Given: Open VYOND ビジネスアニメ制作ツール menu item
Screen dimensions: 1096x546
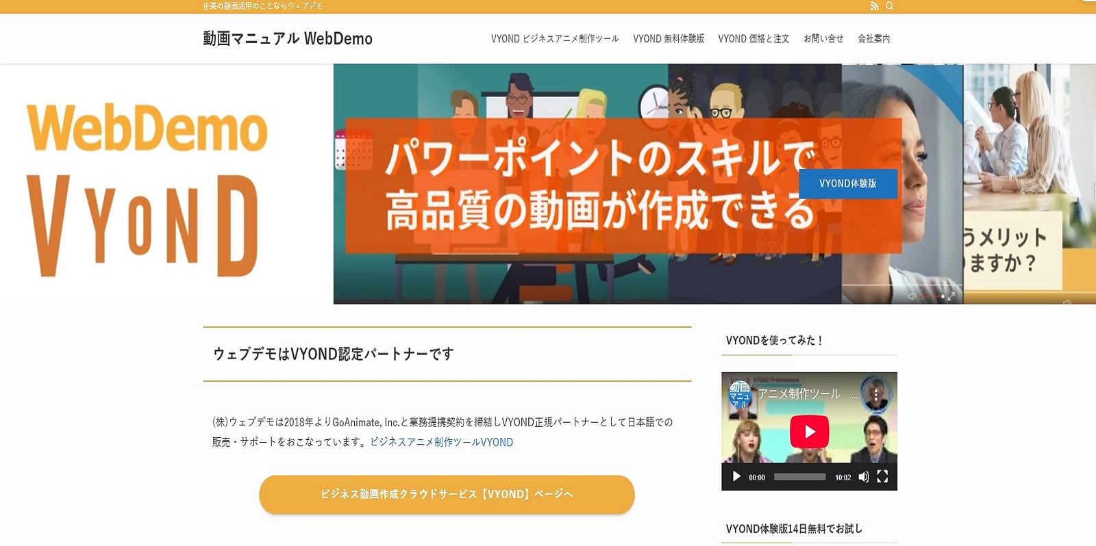Looking at the screenshot, I should (555, 39).
